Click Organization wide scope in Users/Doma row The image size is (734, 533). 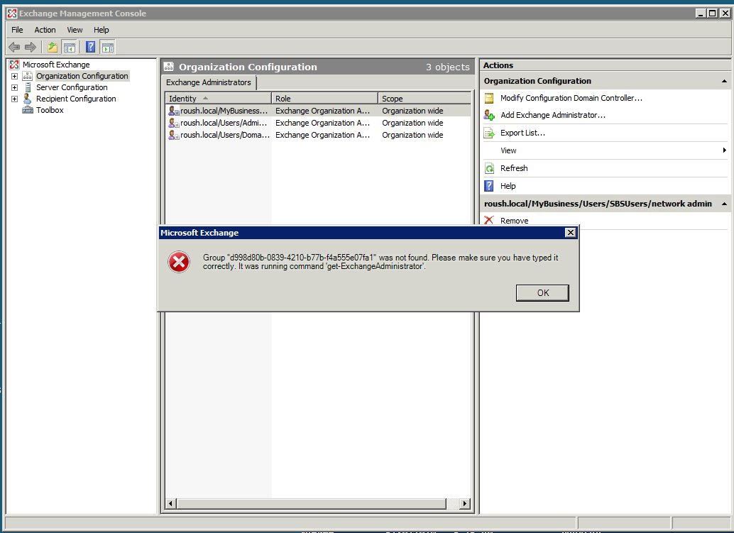412,136
